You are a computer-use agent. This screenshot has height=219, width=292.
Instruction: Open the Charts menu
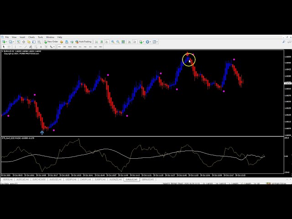point(31,37)
